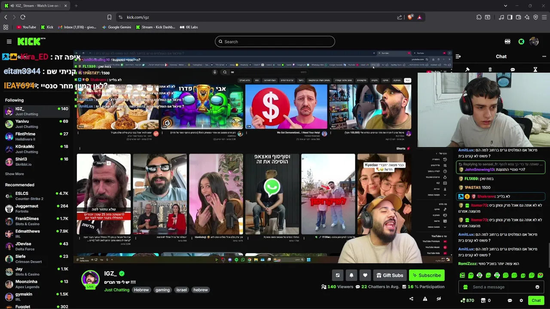Click the share icon below viewers count

[411, 299]
